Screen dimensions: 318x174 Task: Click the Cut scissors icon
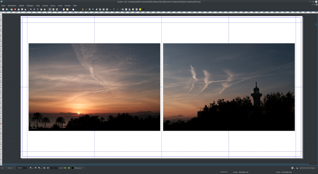tap(38, 9)
